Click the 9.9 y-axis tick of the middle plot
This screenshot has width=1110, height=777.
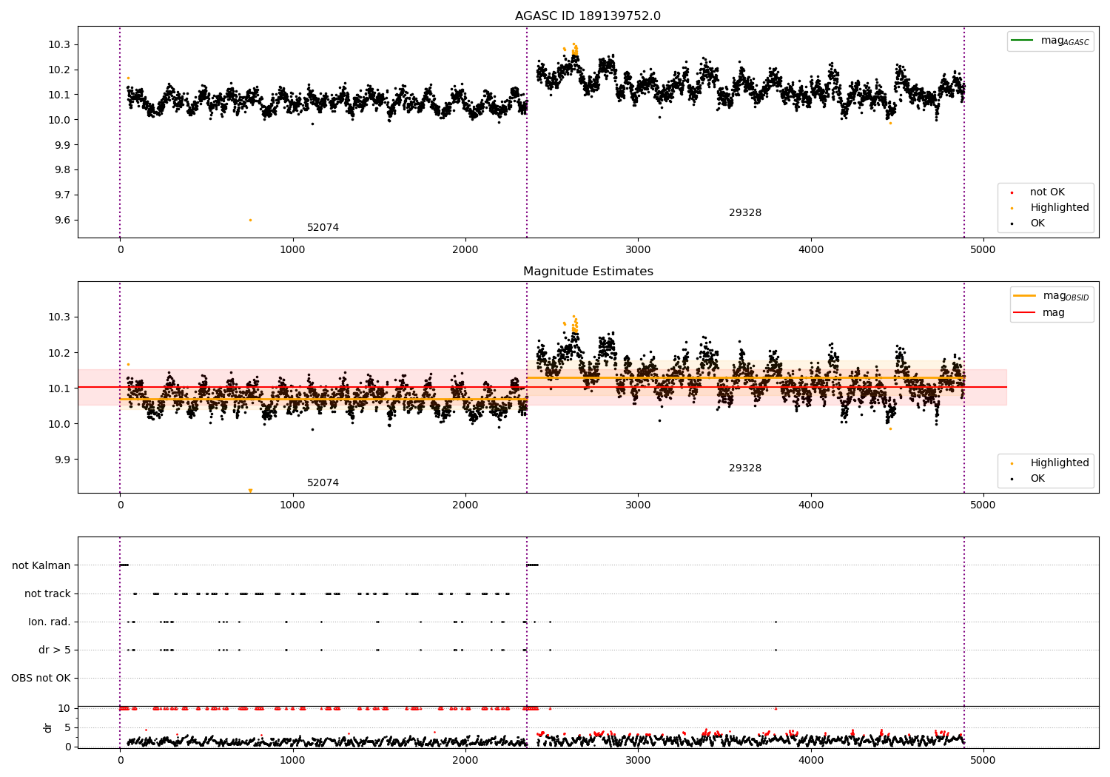click(x=62, y=460)
